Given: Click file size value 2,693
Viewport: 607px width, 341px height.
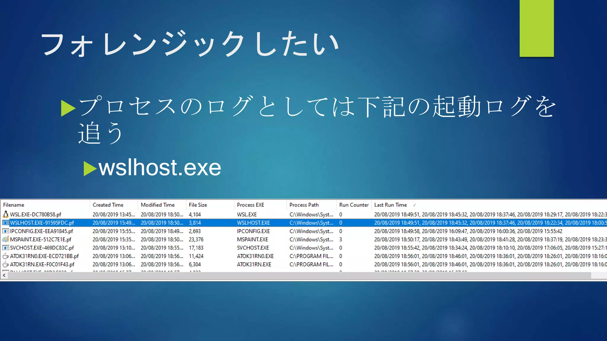Looking at the screenshot, I should coord(195,231).
